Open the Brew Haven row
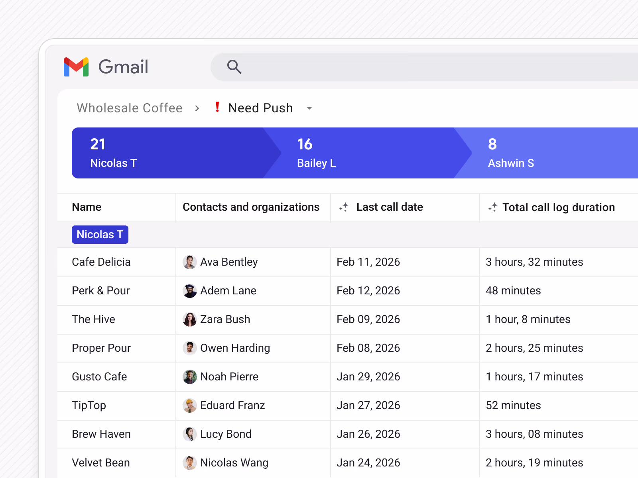 [348, 434]
